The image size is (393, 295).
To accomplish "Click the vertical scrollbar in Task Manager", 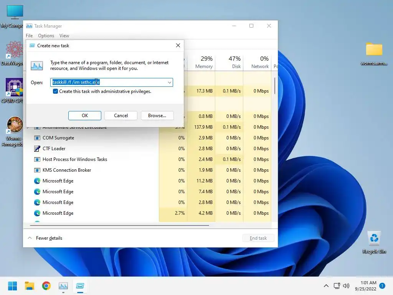I will (x=275, y=86).
